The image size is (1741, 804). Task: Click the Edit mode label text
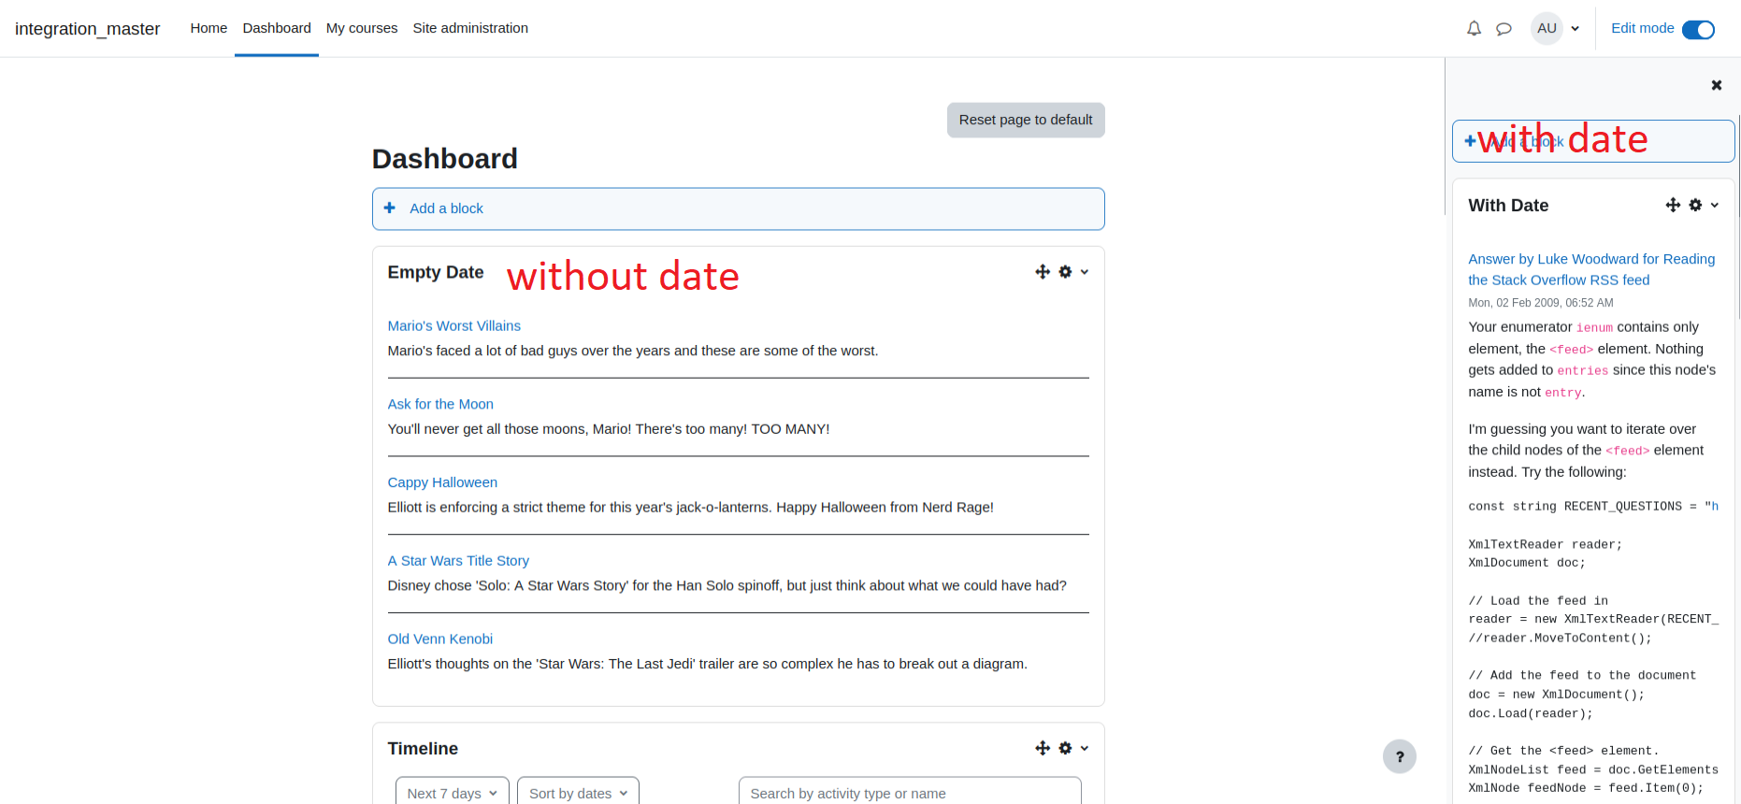coord(1643,28)
